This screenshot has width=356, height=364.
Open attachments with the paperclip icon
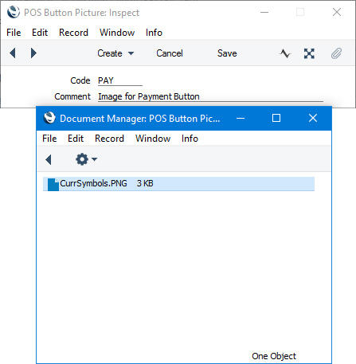click(x=336, y=53)
